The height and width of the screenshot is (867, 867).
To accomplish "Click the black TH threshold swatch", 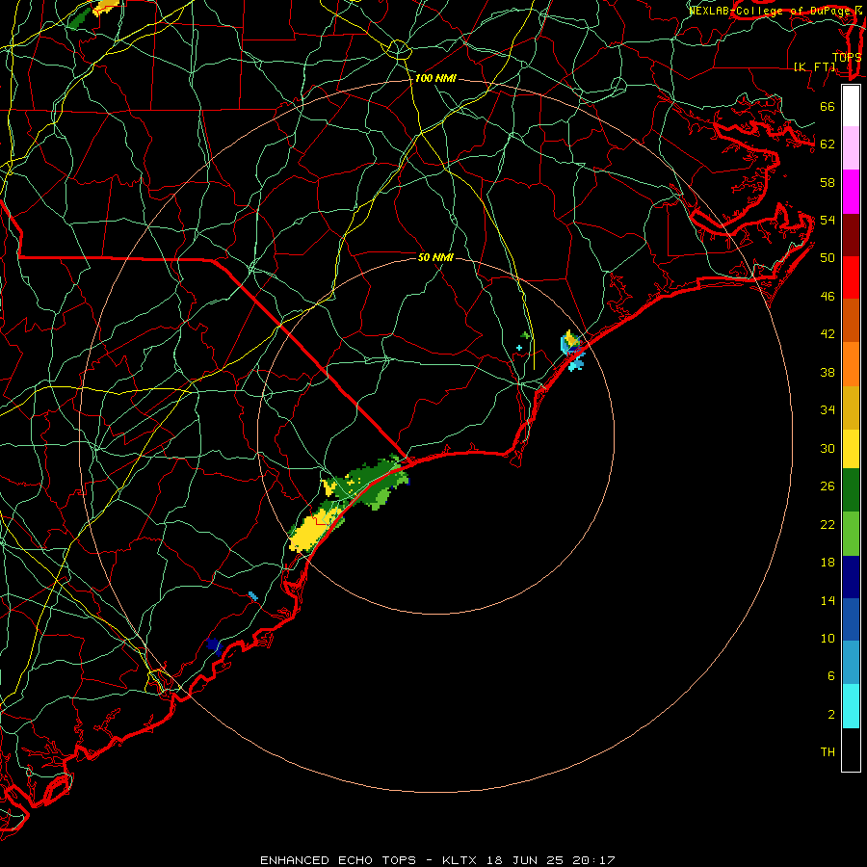I will click(851, 749).
